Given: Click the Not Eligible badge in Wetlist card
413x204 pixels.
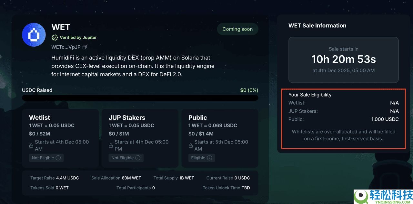Looking at the screenshot, I should 43,158.
